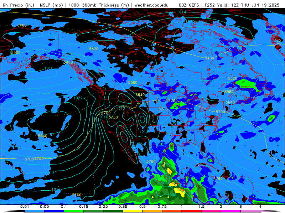
Task: Click the bright green 0.1–0.15 legend swatch
Action: [74, 211]
